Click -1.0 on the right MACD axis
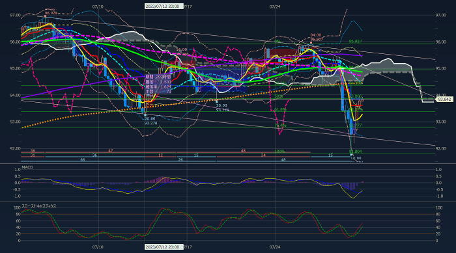Screen dimensions: 456x253 [439, 196]
